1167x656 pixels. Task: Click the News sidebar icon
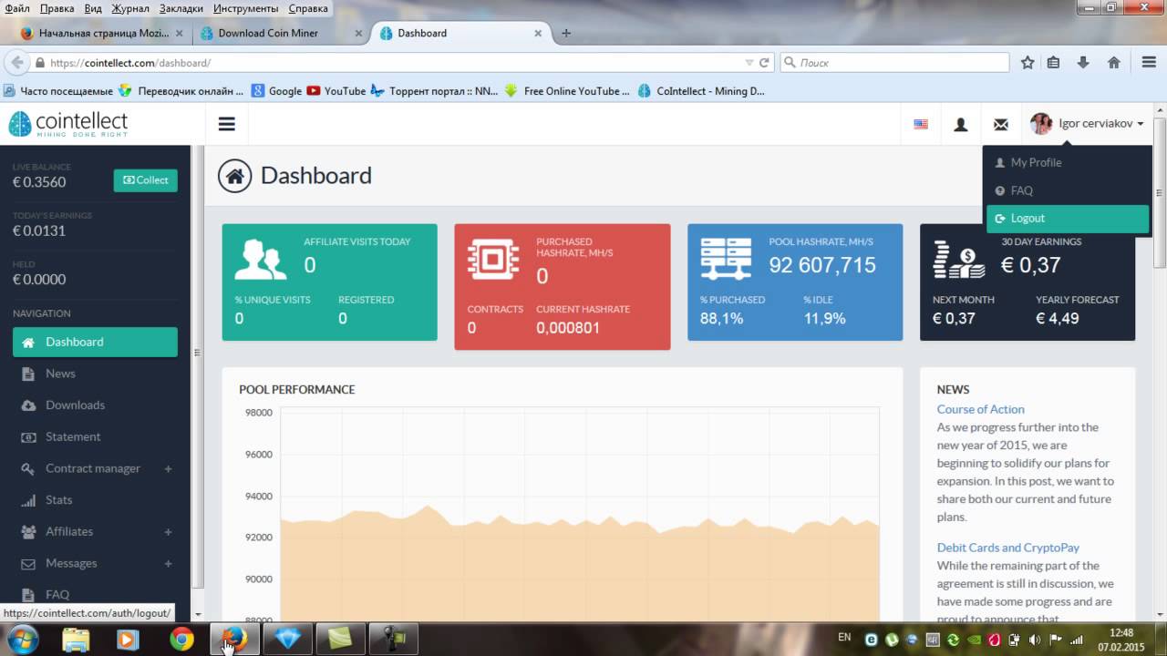tap(27, 374)
